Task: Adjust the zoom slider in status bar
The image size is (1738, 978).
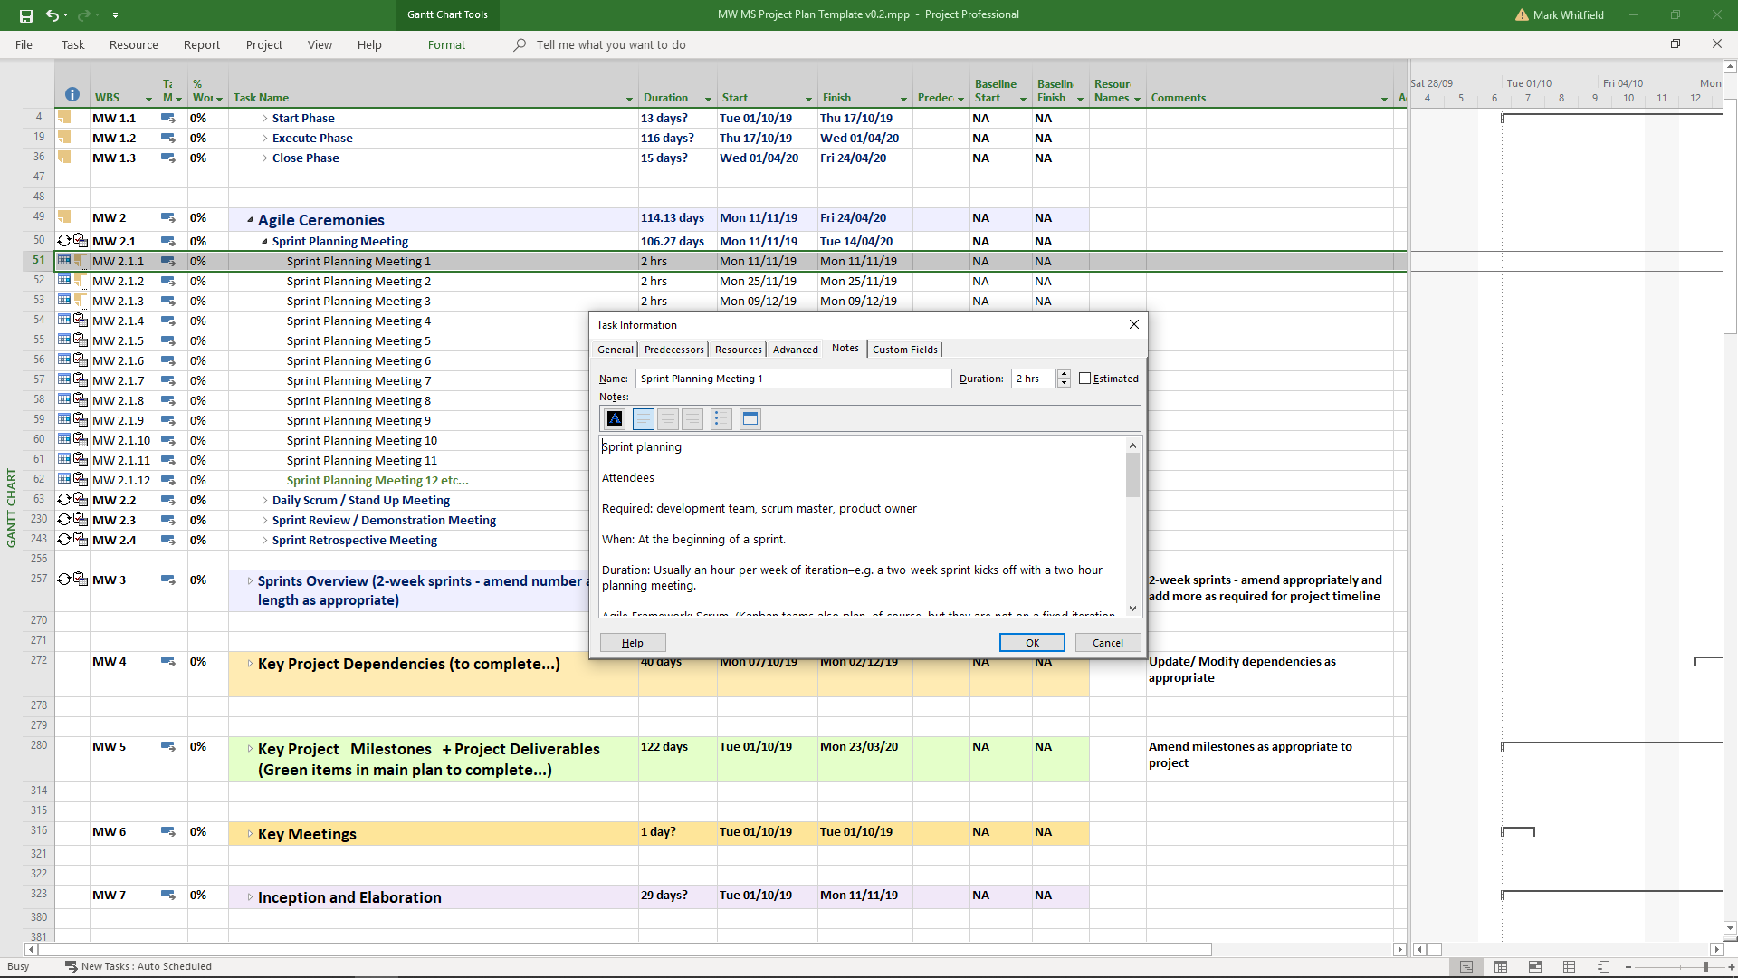Action: pos(1705,966)
